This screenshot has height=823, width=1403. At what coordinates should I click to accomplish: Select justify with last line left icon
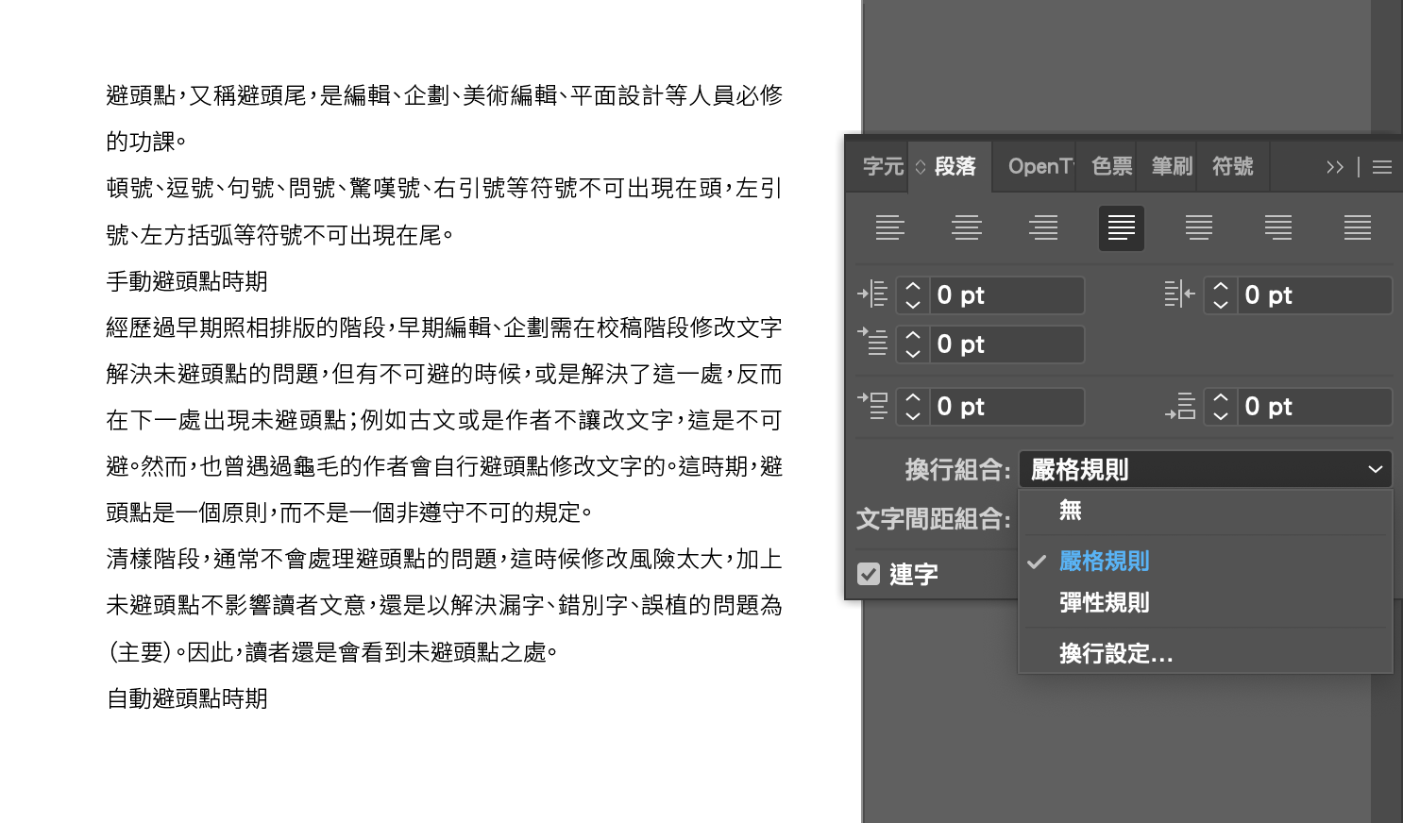click(x=1121, y=227)
